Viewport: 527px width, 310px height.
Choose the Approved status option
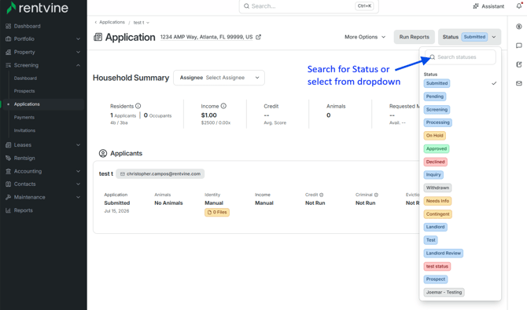click(437, 148)
